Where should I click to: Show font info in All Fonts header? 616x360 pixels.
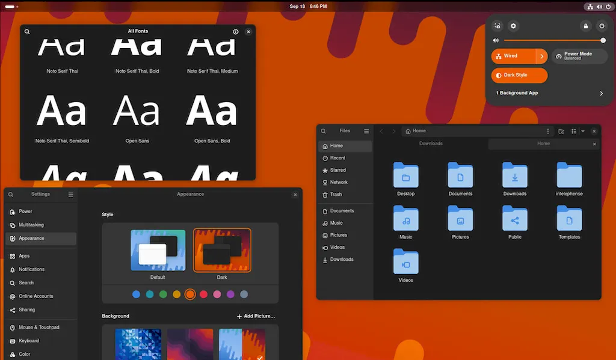pos(236,32)
